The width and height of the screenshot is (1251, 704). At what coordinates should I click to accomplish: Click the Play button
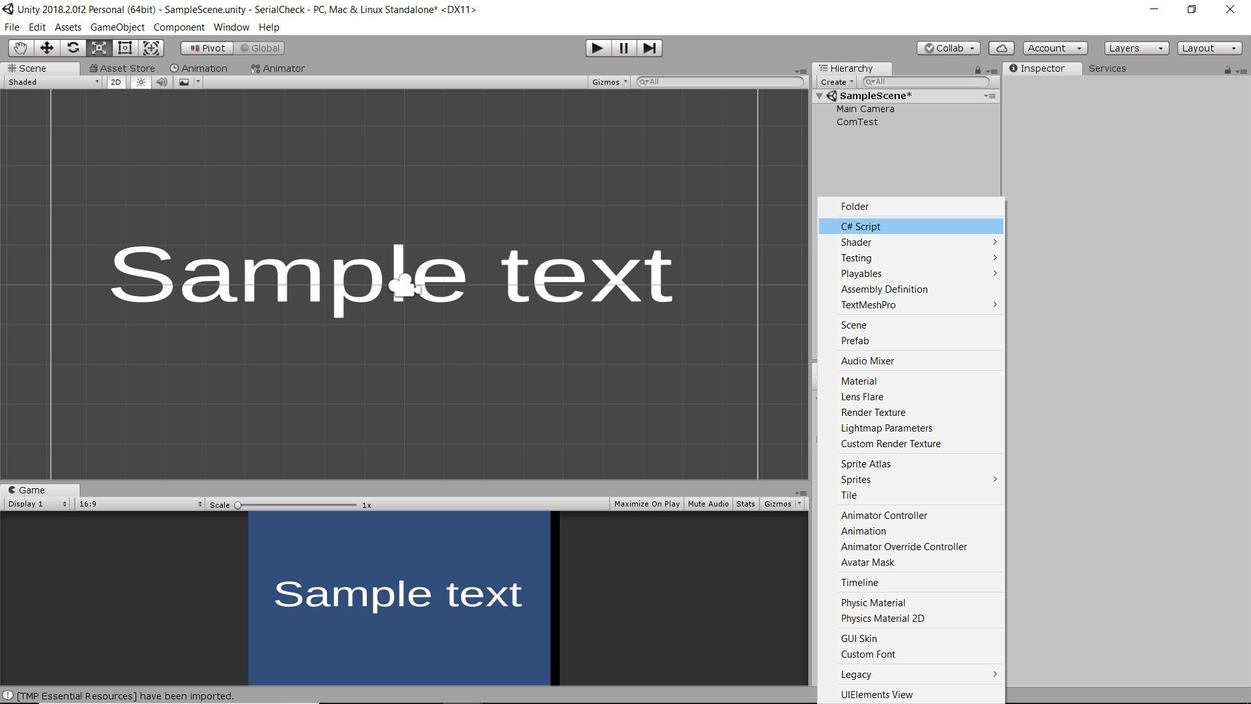[x=597, y=48]
